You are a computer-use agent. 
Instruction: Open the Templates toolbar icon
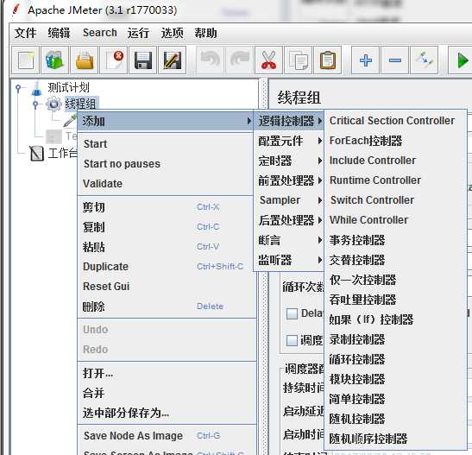pos(54,60)
